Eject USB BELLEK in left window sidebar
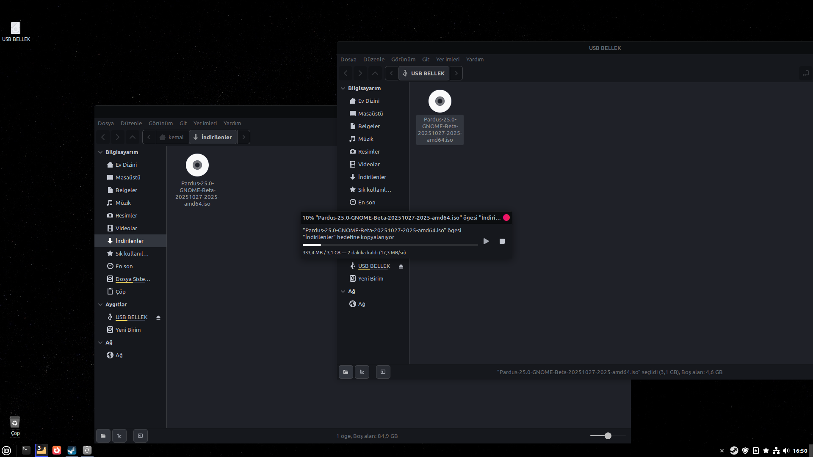The height and width of the screenshot is (457, 813). click(x=158, y=317)
